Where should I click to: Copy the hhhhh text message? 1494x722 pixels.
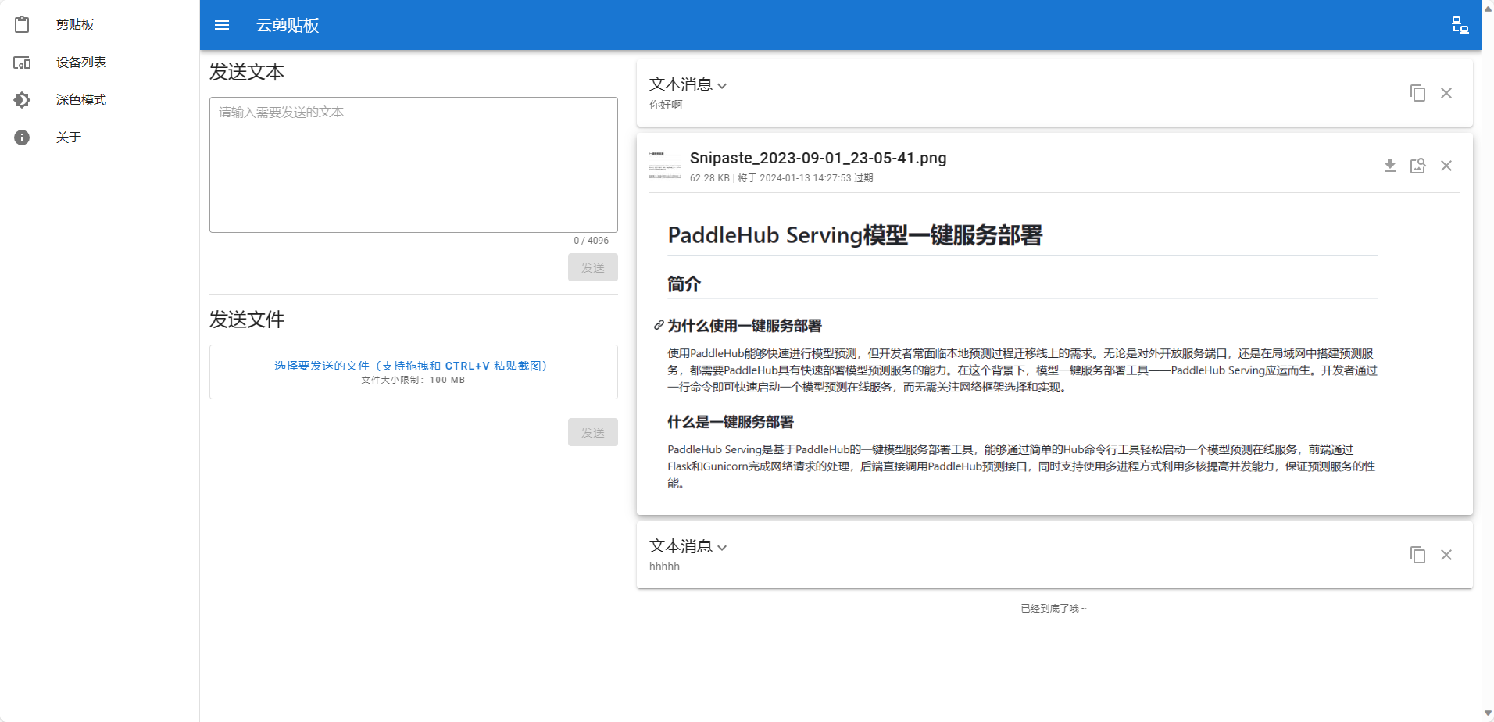[x=1417, y=554]
